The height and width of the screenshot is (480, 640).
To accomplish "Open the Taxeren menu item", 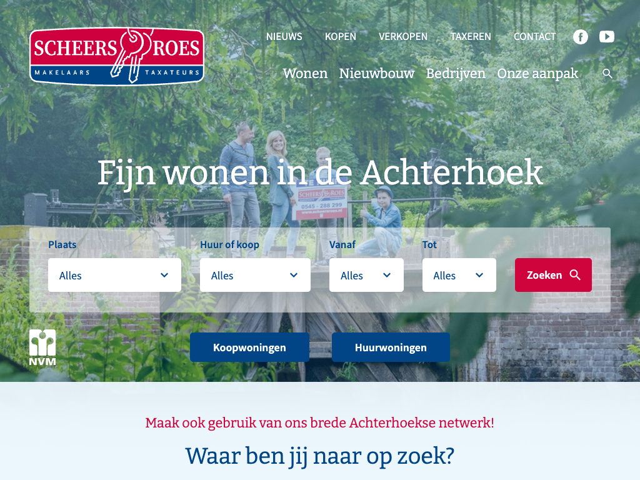I will point(471,37).
